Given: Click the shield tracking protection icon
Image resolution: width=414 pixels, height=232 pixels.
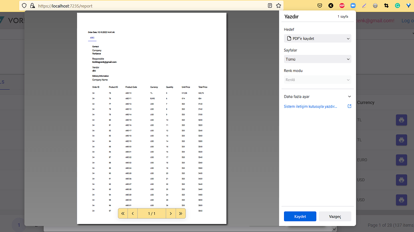Looking at the screenshot, I should 24,6.
